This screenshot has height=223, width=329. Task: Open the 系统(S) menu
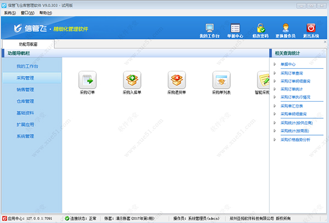coord(10,13)
